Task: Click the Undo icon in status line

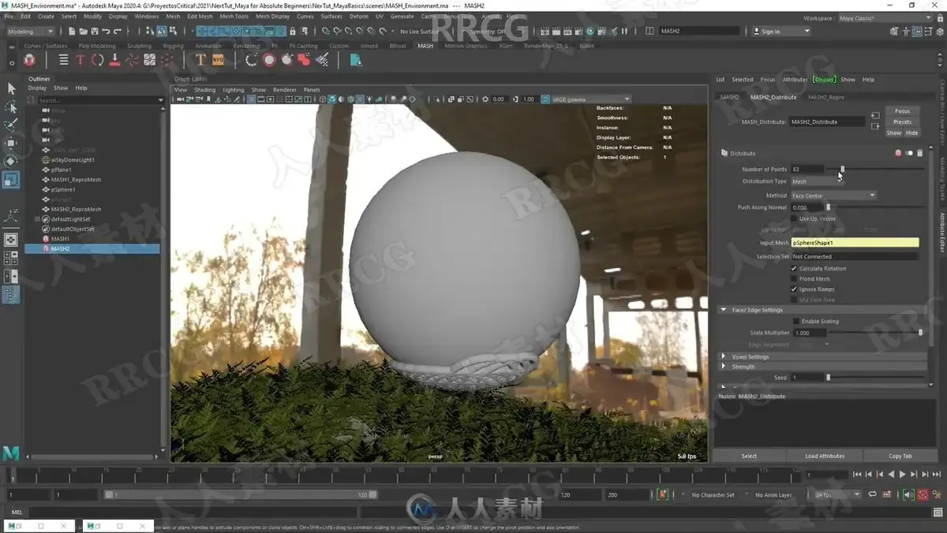Action: click(x=106, y=32)
